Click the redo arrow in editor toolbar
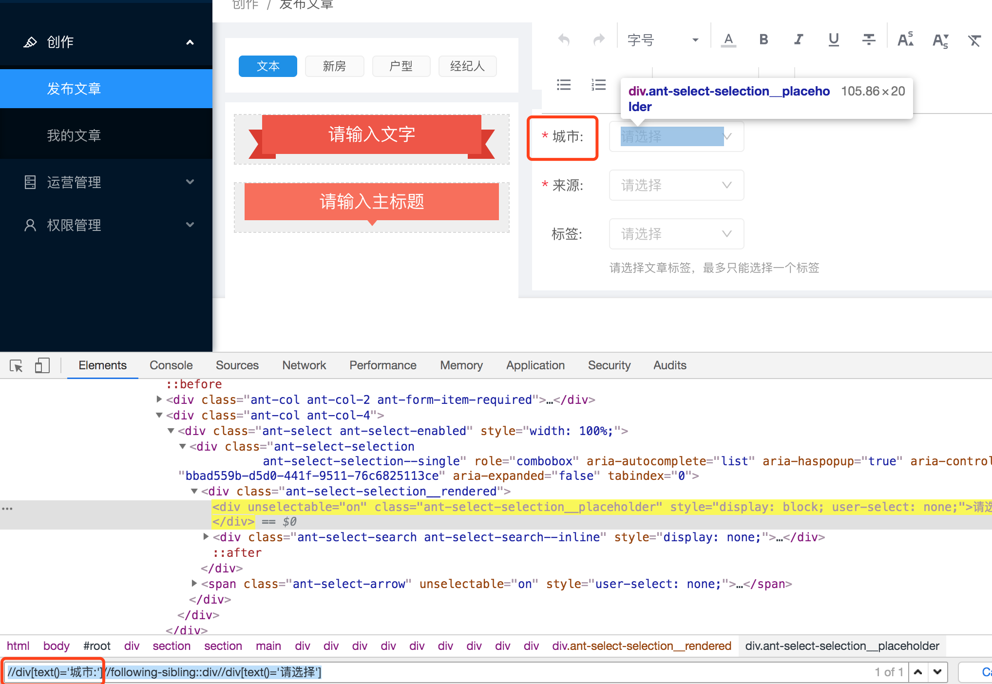 [x=599, y=39]
